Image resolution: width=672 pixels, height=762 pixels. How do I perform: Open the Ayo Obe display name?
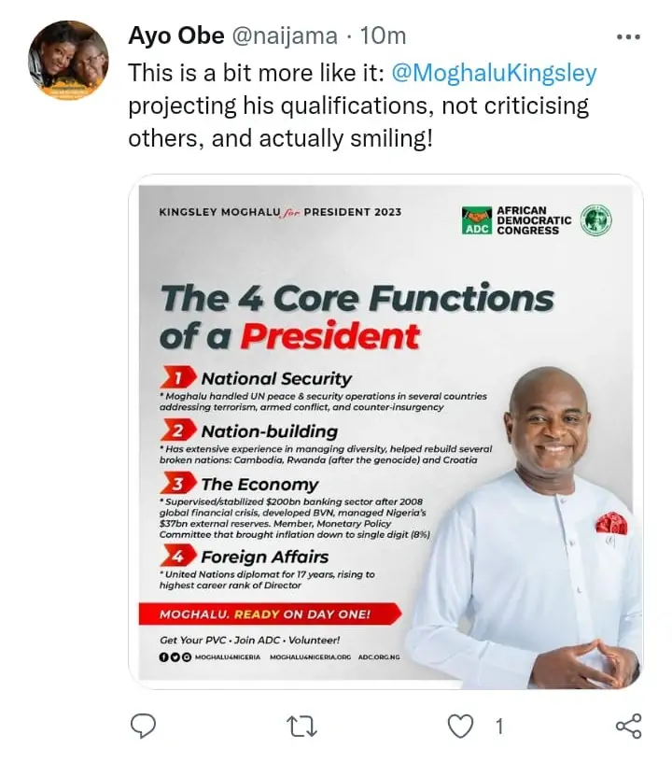[175, 37]
